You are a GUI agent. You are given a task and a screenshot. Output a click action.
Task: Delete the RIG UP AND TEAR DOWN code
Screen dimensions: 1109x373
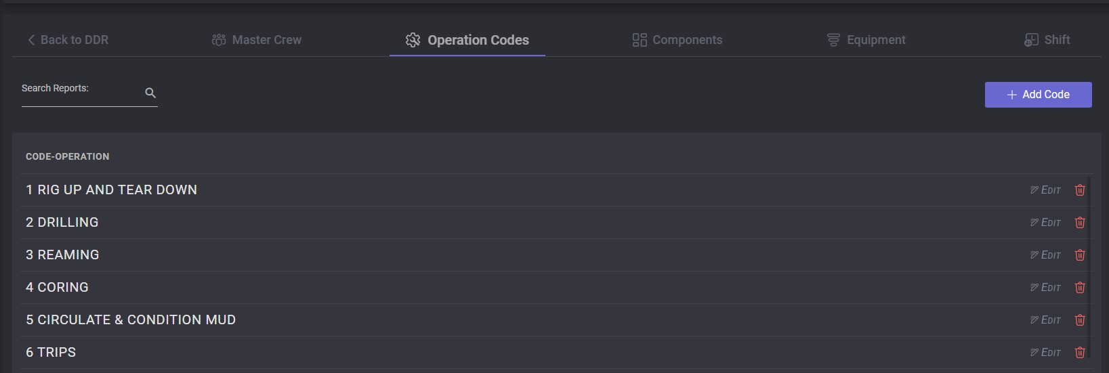(x=1080, y=190)
